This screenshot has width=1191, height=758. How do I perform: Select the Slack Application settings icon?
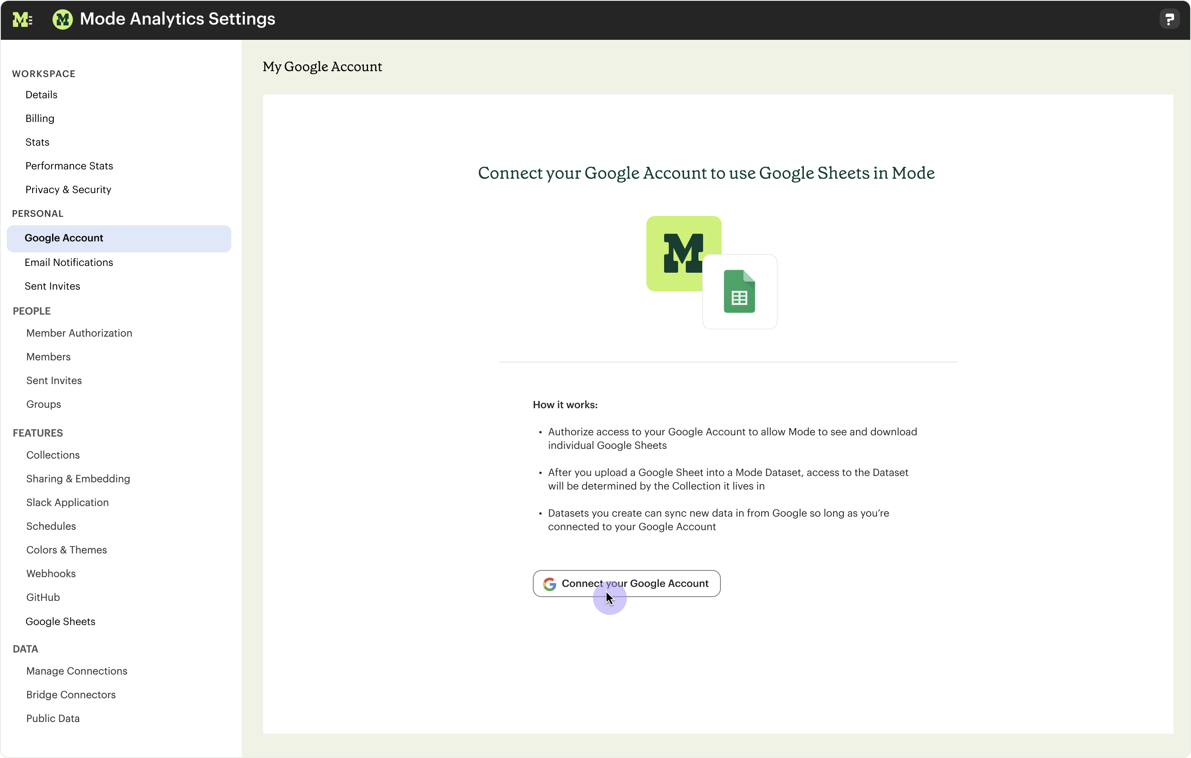[67, 503]
